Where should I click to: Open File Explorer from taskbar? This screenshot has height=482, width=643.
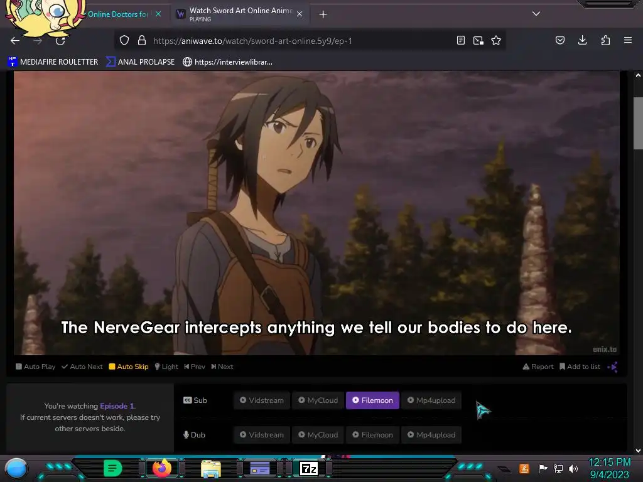[x=211, y=468]
